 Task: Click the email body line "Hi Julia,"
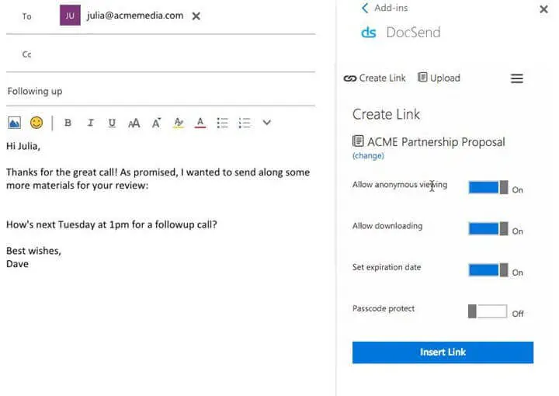point(23,146)
